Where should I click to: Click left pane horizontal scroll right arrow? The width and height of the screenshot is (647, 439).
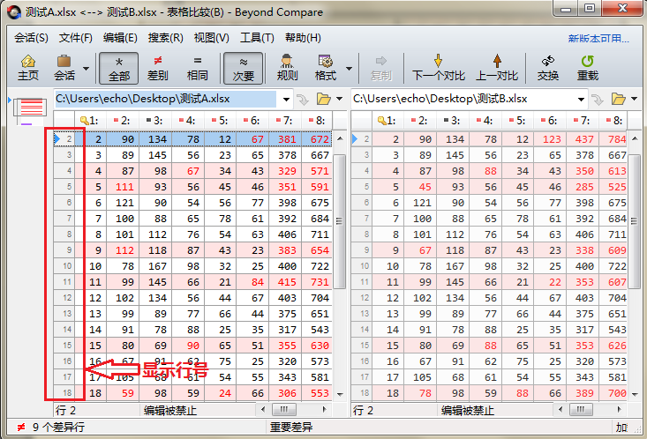[x=325, y=410]
